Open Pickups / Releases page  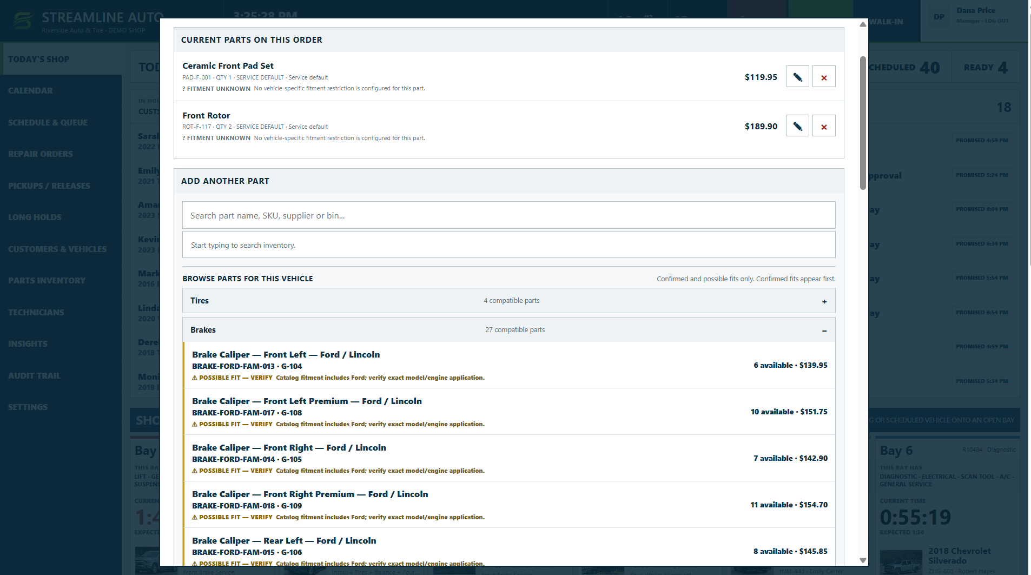[61, 186]
